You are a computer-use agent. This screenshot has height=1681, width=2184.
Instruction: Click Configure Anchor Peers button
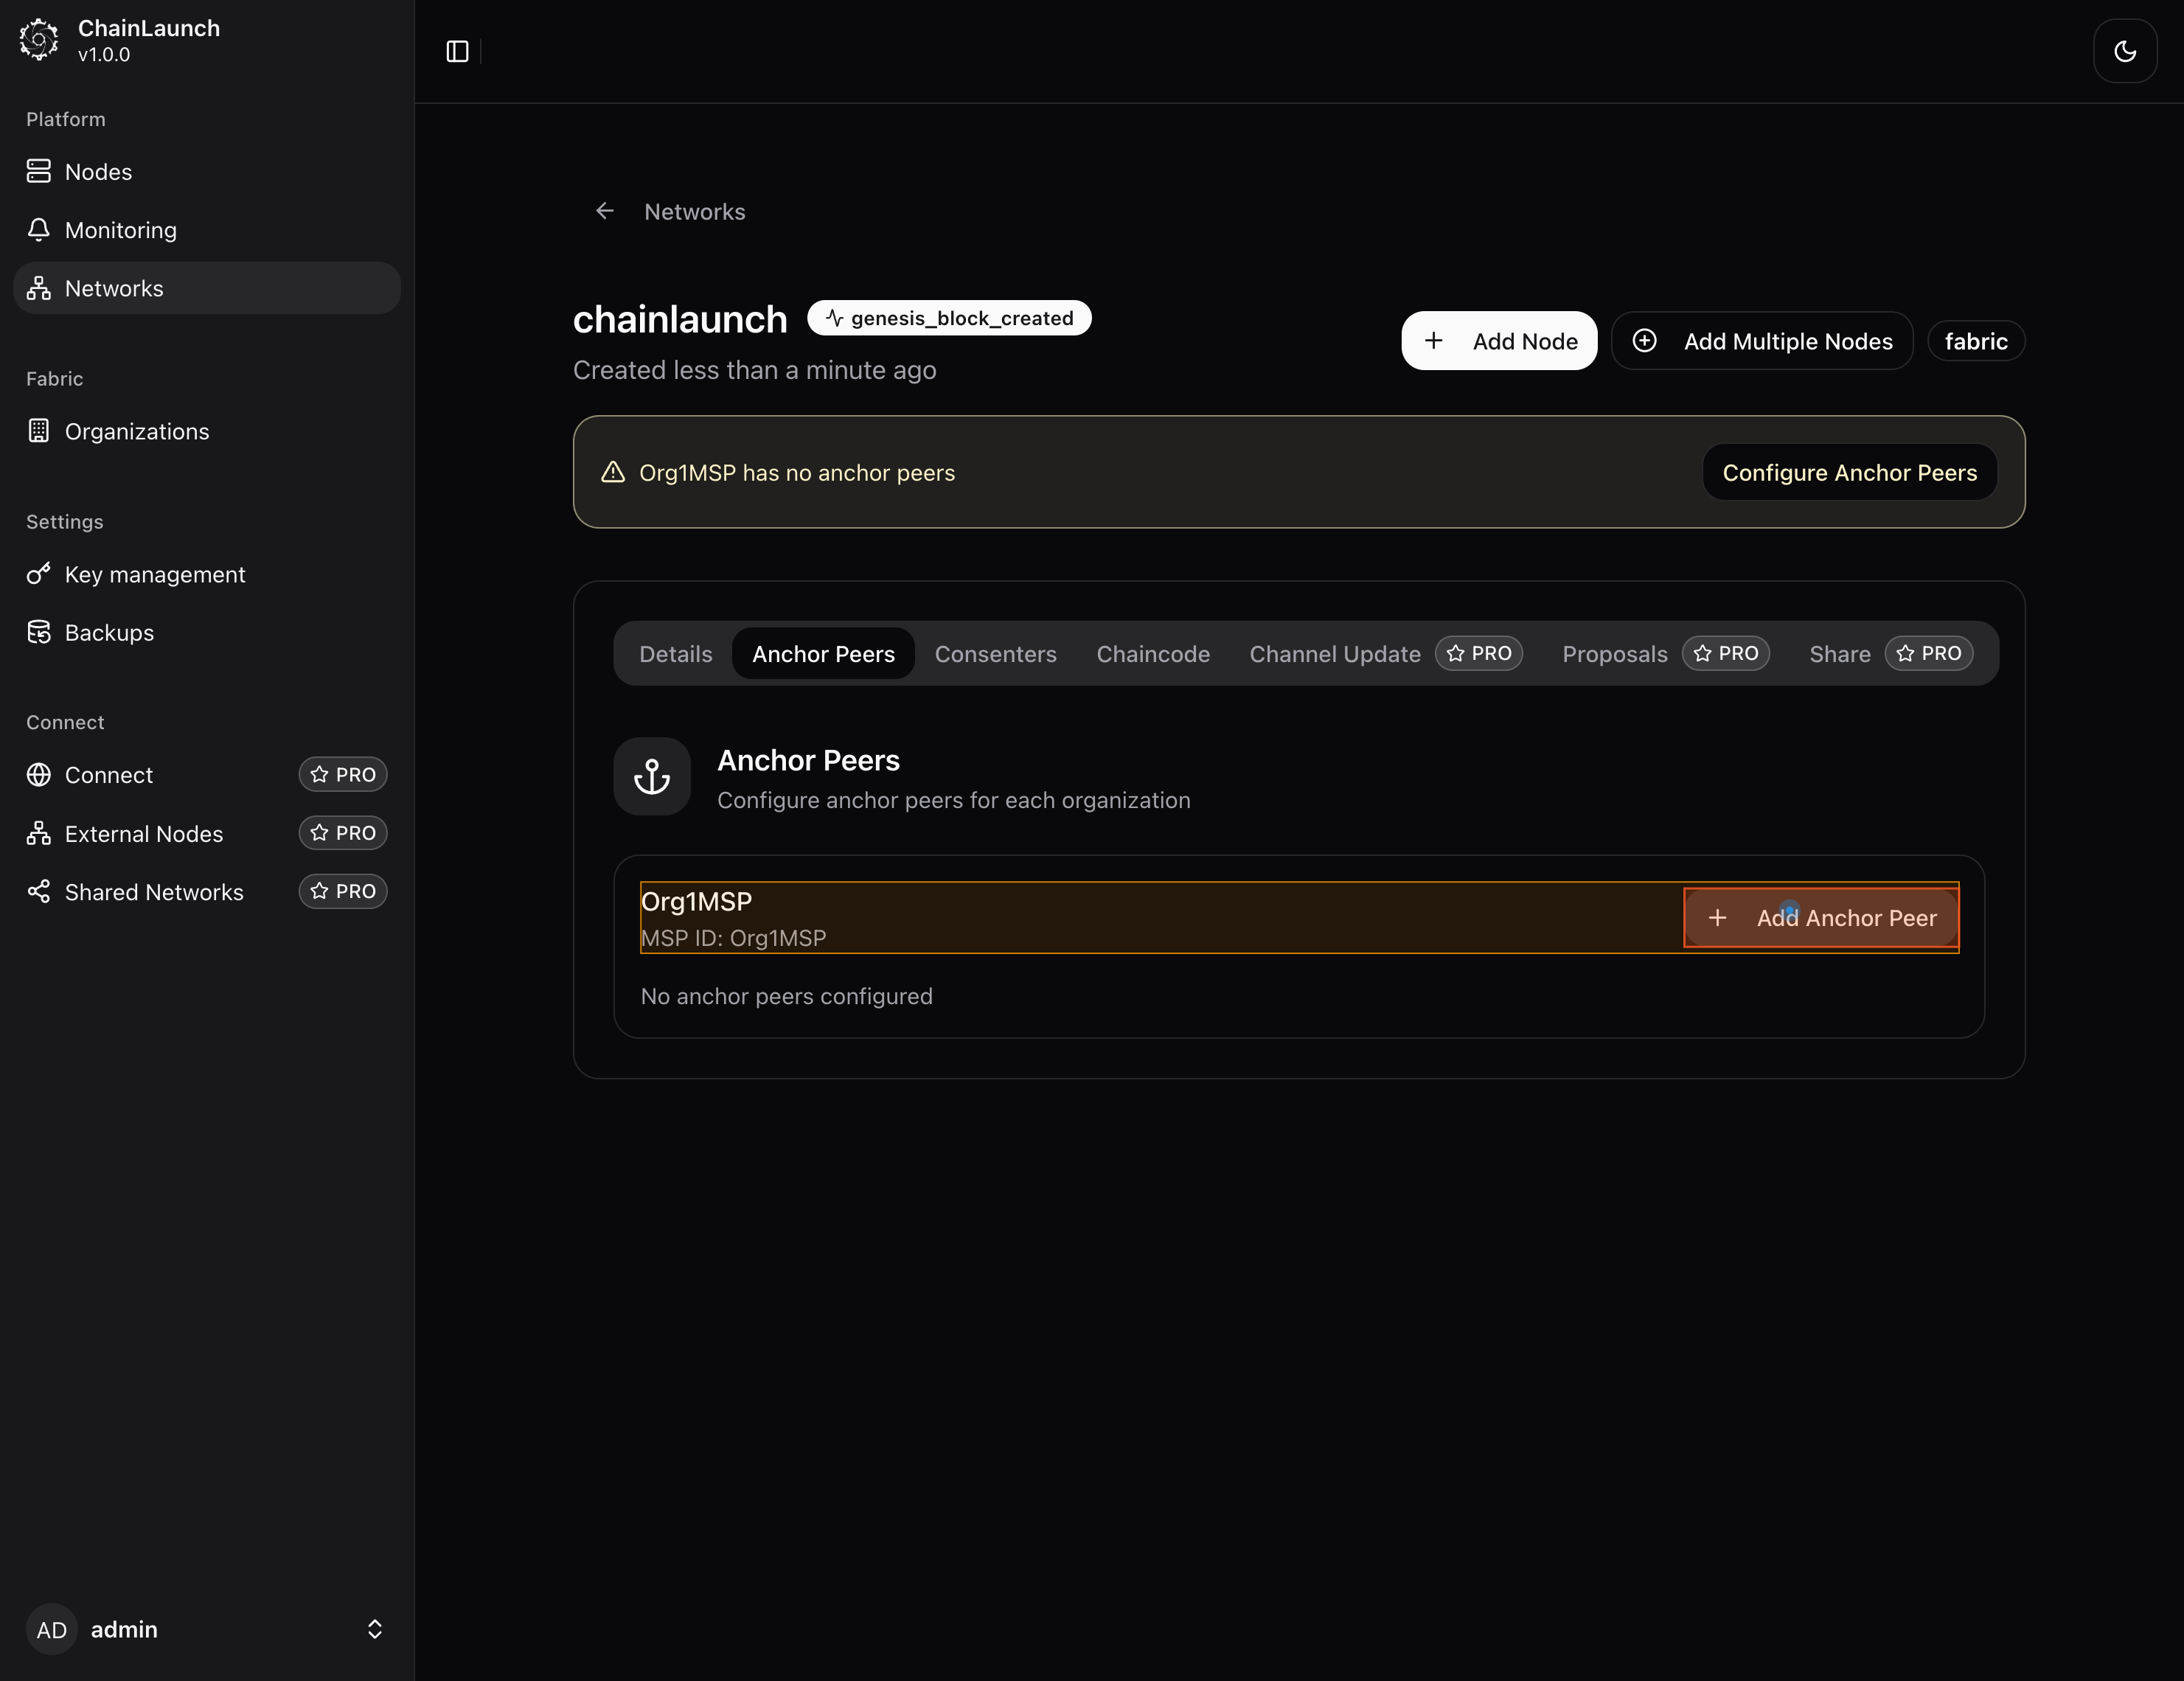[1849, 472]
